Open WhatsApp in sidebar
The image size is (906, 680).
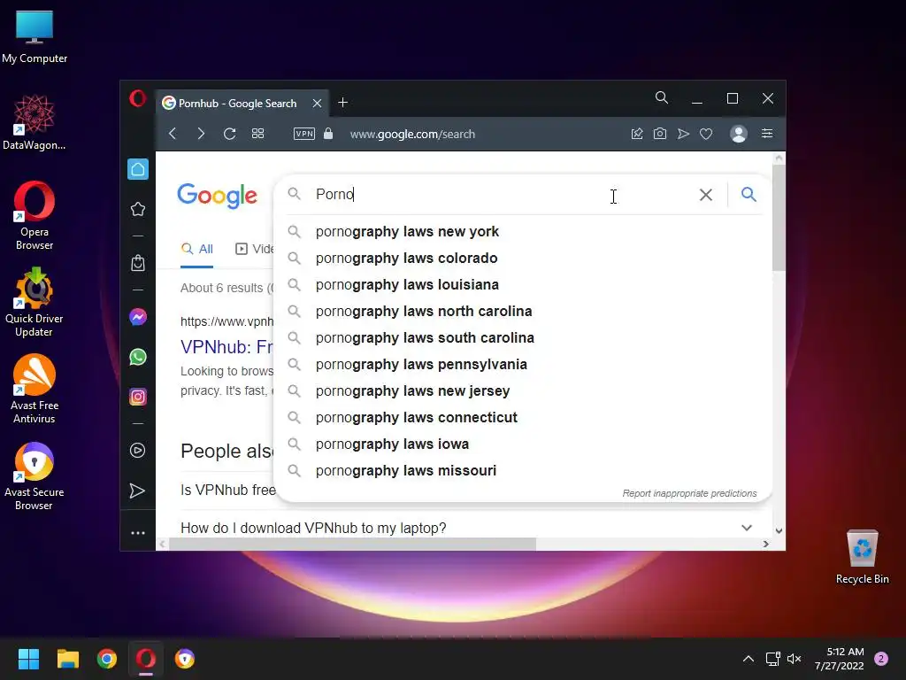pos(137,357)
